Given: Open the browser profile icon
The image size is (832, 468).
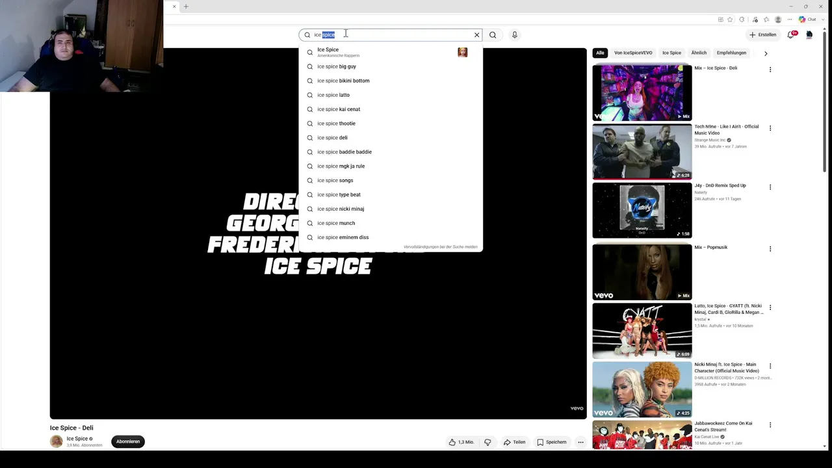Looking at the screenshot, I should pyautogui.click(x=778, y=19).
